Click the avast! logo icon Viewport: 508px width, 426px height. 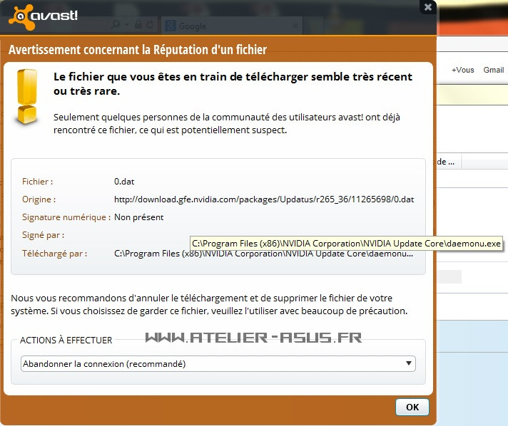pyautogui.click(x=21, y=17)
